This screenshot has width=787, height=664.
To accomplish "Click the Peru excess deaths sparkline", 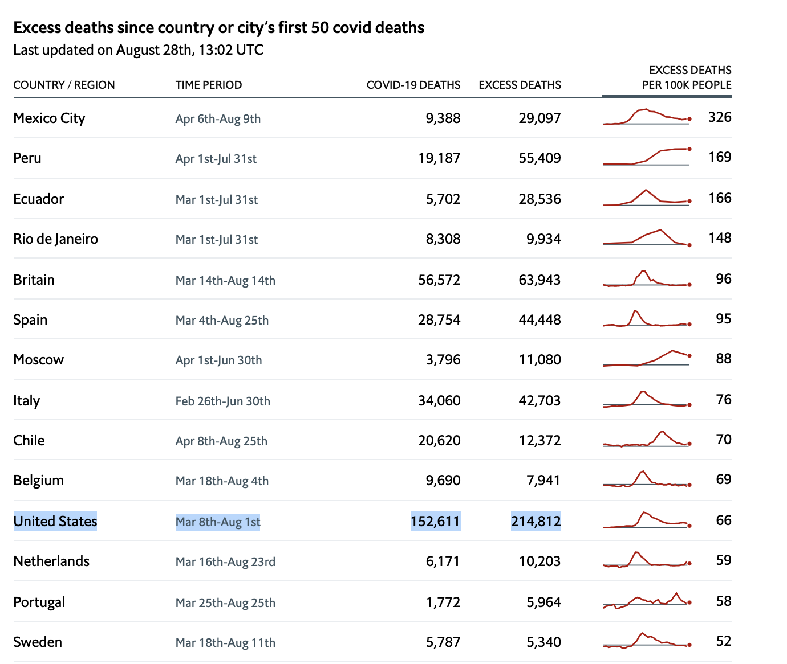I will point(647,157).
